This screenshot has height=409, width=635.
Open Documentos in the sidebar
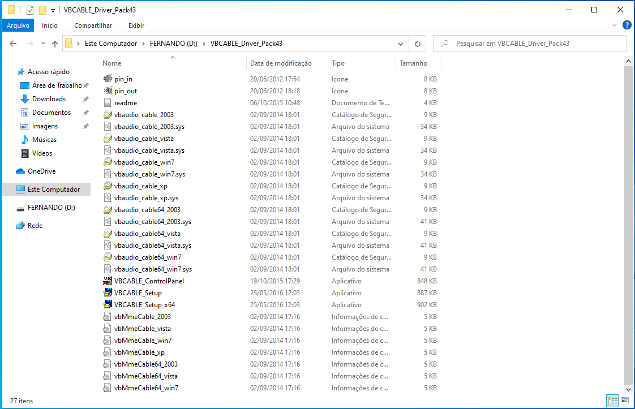click(52, 113)
